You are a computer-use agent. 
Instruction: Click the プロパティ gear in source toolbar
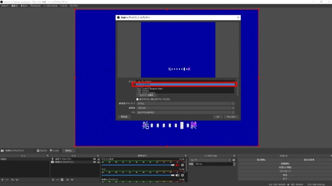click(x=42, y=151)
